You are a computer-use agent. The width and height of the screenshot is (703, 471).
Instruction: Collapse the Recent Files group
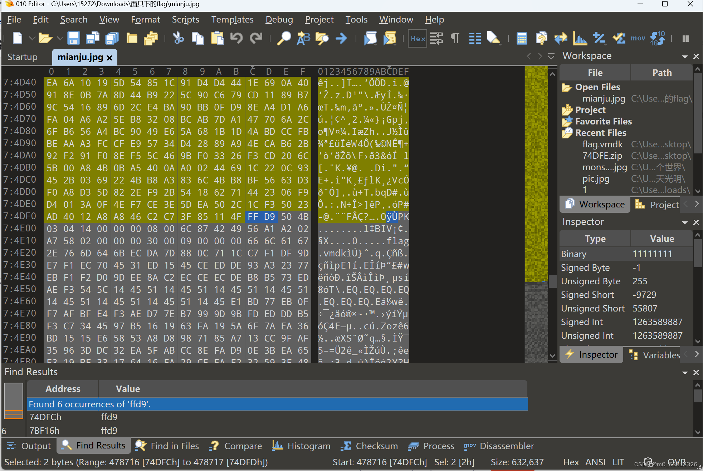point(567,133)
